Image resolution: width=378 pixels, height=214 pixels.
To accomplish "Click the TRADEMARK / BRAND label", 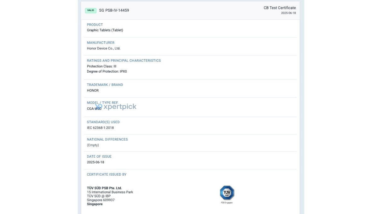I will [x=105, y=85].
